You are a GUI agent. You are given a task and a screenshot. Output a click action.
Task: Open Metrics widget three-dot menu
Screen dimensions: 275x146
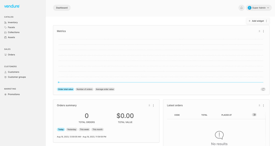pyautogui.click(x=263, y=31)
